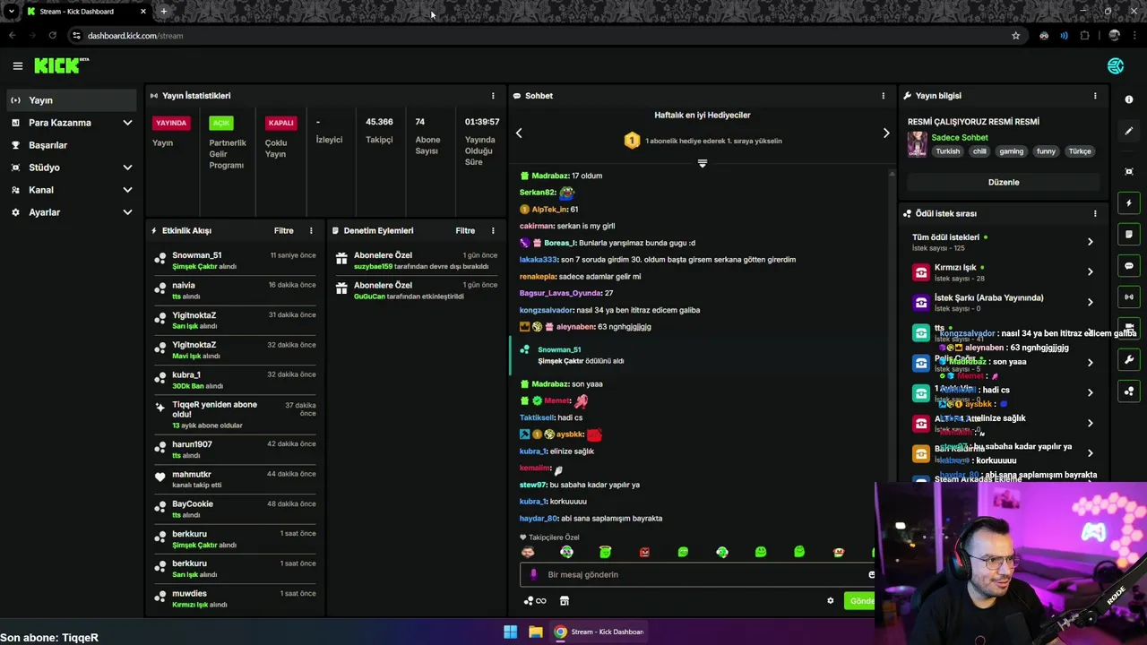Image resolution: width=1147 pixels, height=645 pixels.
Task: Toggle activity feed panel via lightning icon
Action: (x=1129, y=203)
